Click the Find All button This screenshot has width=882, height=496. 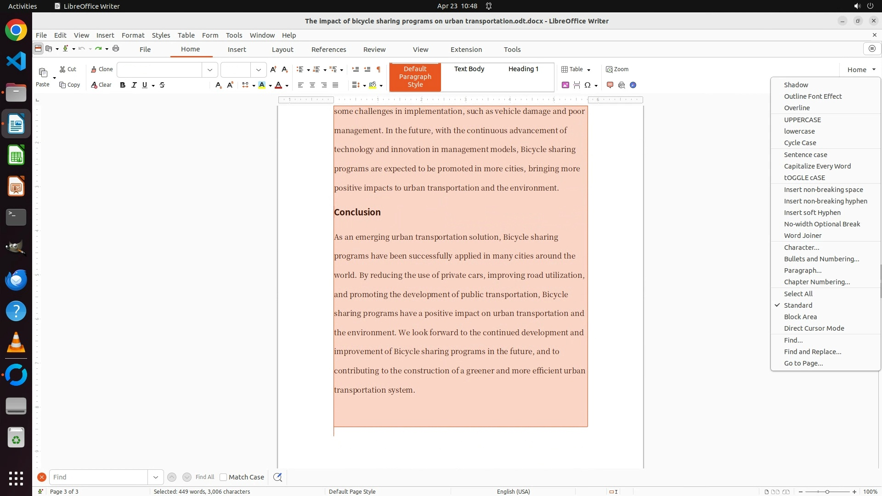click(205, 477)
